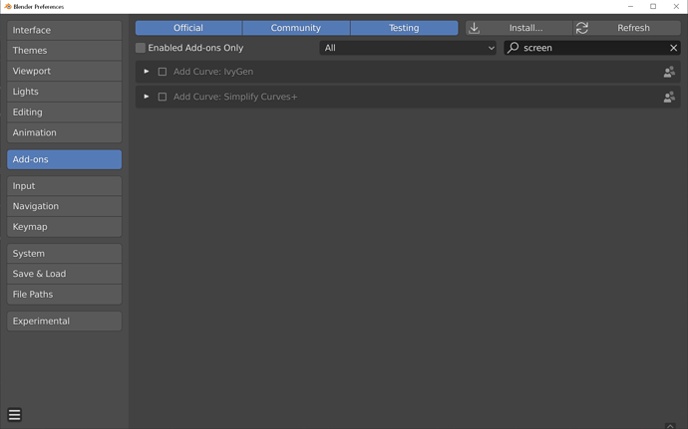Click the community icon on the IvyGen row
This screenshot has width=688, height=429.
[669, 72]
